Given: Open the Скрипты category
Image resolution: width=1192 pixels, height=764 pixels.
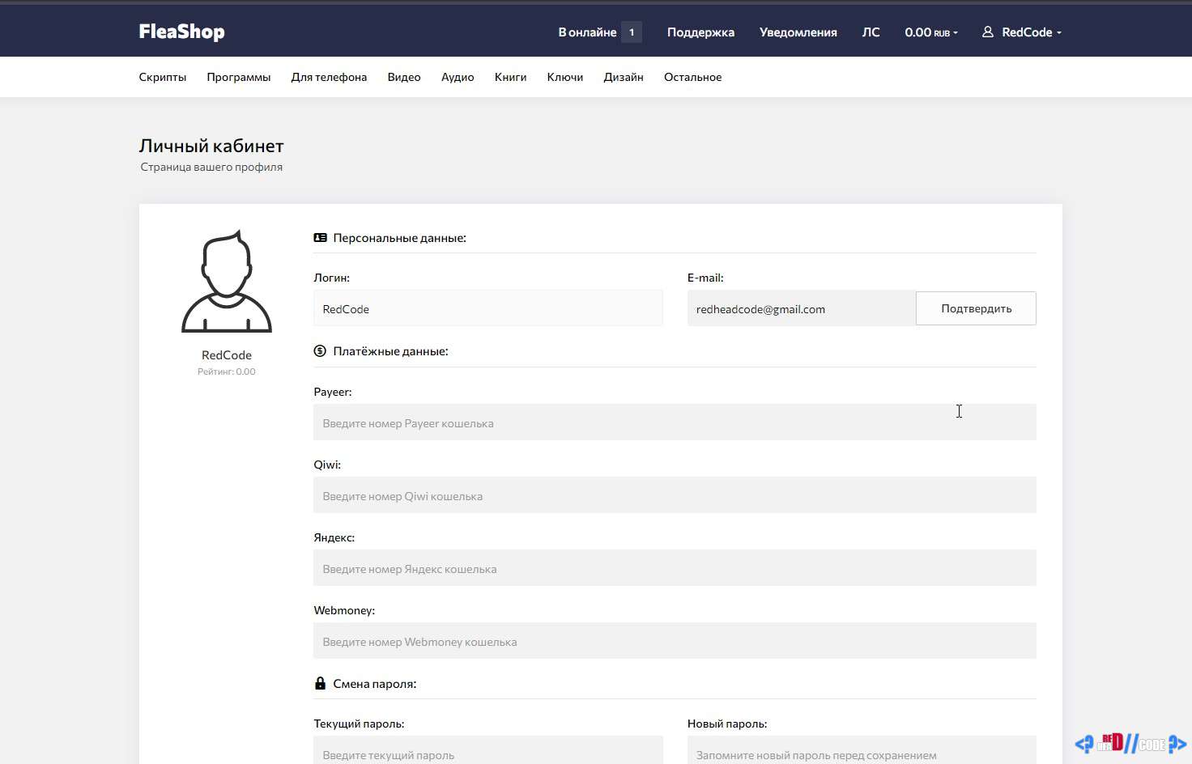Looking at the screenshot, I should (163, 77).
